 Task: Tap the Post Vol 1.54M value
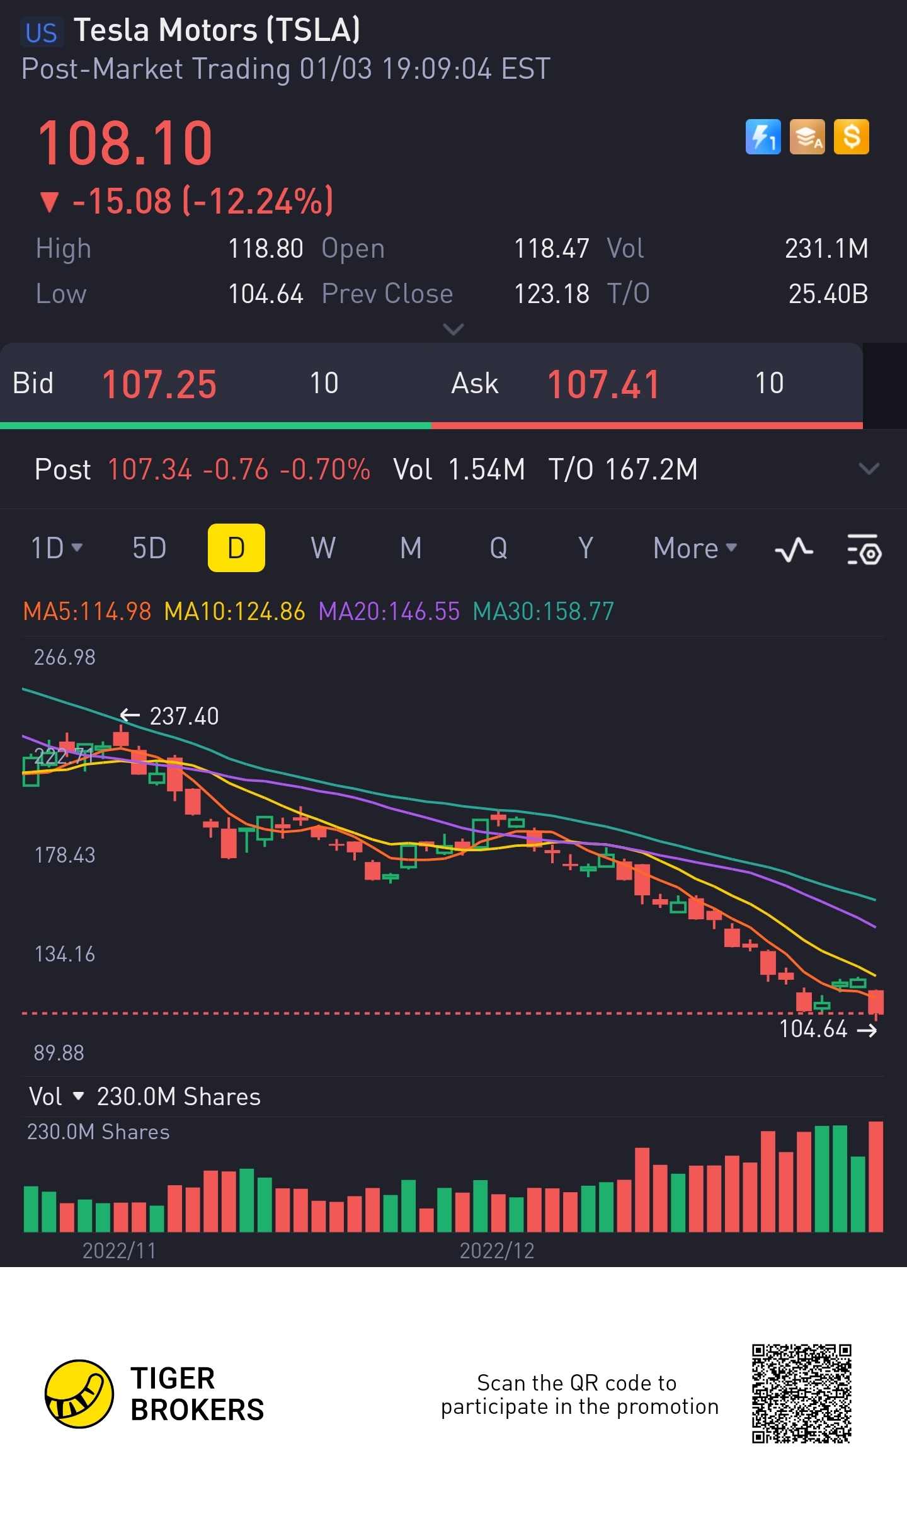click(x=487, y=470)
